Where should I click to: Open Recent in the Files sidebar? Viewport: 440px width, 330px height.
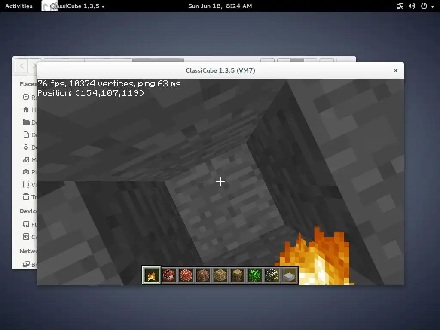point(29,97)
